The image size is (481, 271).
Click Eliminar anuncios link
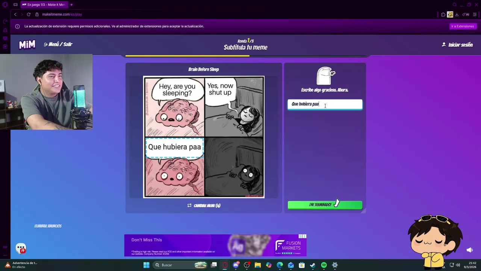tap(48, 226)
